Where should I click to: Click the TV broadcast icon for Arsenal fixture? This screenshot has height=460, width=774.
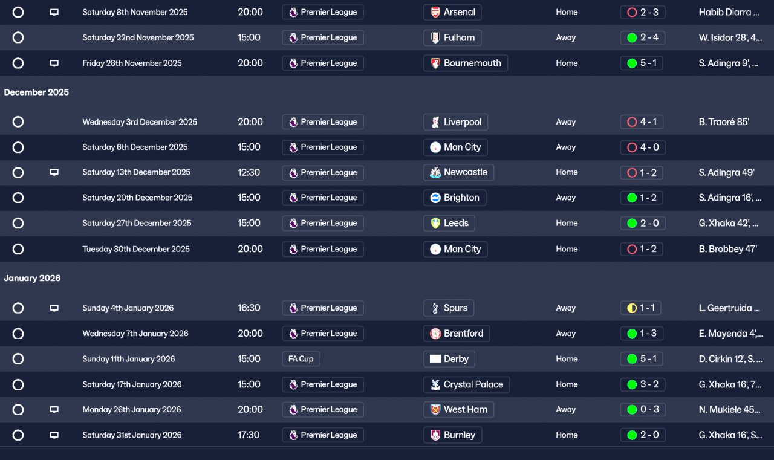tap(54, 12)
